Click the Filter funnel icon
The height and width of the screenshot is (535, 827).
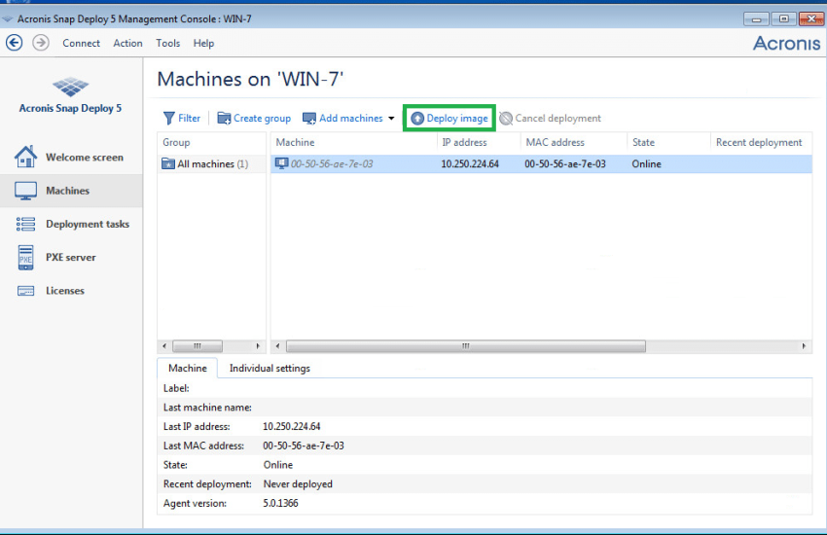click(168, 118)
